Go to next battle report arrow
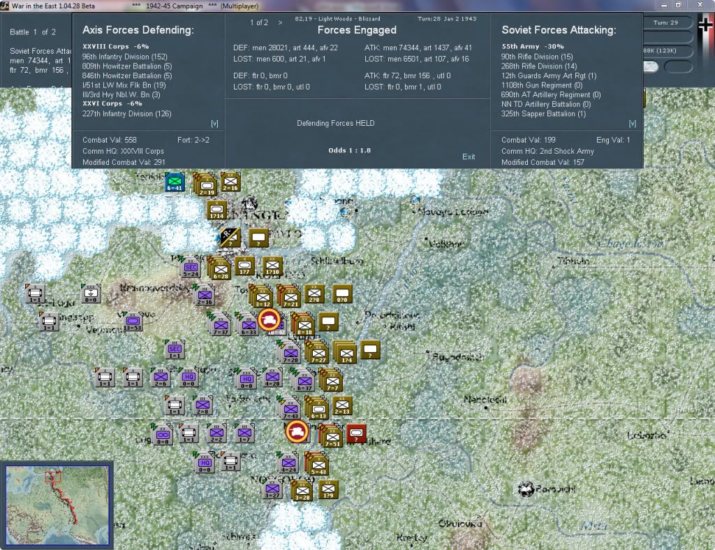This screenshot has height=550, width=715. tap(280, 22)
